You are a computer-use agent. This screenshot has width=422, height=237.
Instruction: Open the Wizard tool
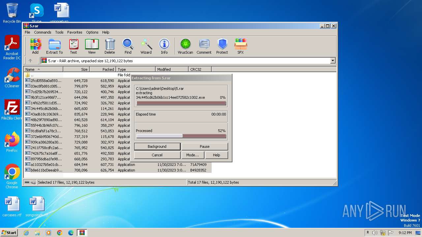click(x=146, y=46)
